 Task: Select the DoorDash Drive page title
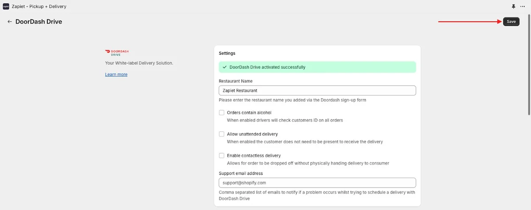coord(38,22)
